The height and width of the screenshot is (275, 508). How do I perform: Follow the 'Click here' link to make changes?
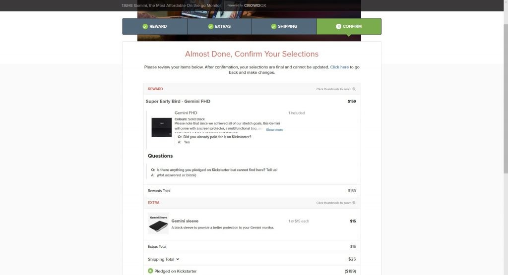coord(339,67)
